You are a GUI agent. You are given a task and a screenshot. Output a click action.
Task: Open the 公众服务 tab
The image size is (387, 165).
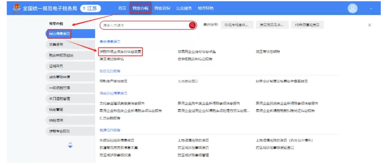[184, 8]
